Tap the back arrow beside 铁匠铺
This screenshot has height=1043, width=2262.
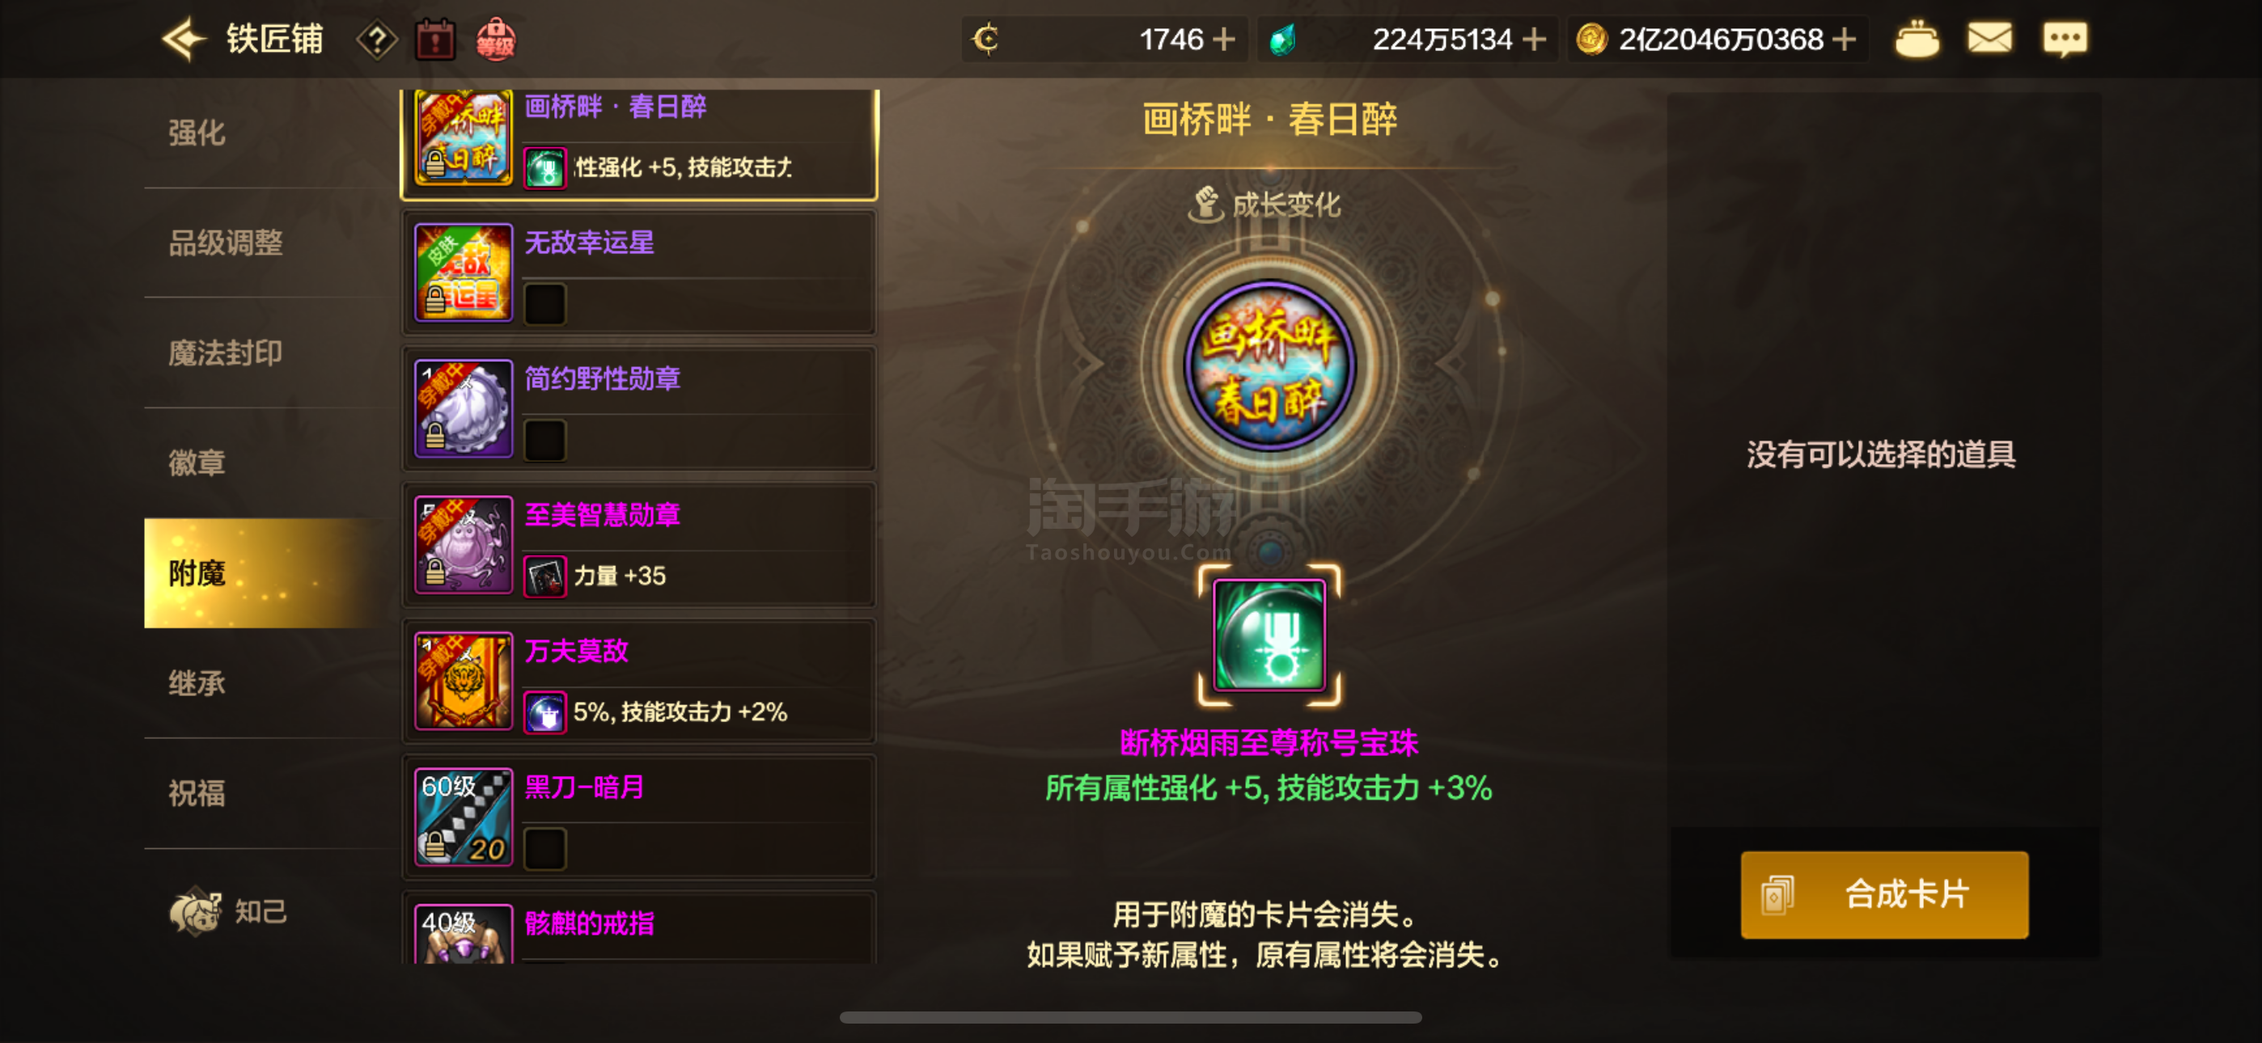click(184, 40)
